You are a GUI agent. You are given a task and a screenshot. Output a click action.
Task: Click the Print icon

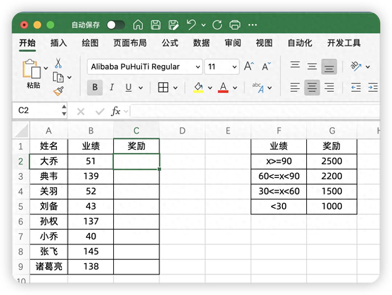(235, 25)
